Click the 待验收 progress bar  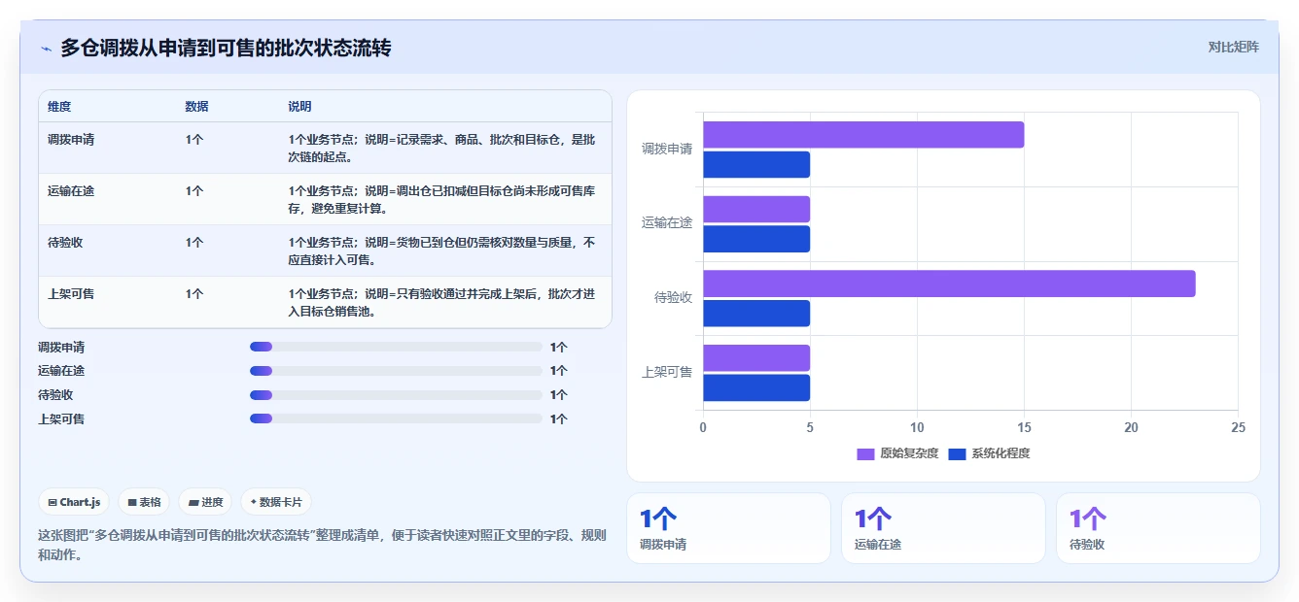click(x=396, y=395)
